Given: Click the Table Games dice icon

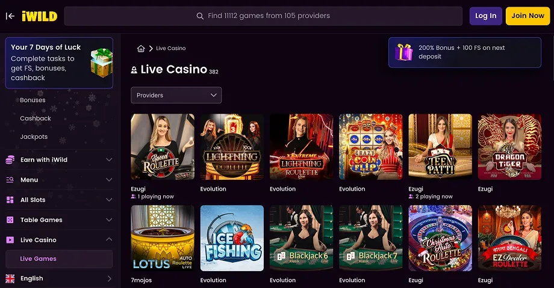Looking at the screenshot, I should [10, 220].
